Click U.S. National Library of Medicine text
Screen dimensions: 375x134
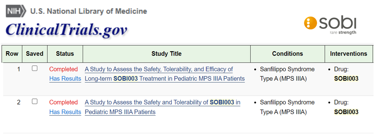coord(88,11)
